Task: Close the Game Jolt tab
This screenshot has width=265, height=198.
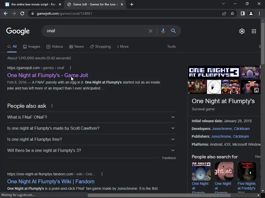Action: tap(122, 4)
